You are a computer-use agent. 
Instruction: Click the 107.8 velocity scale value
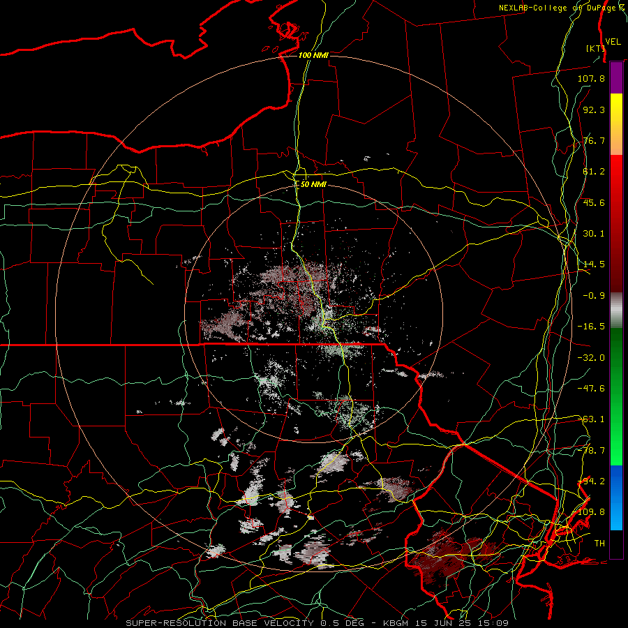[591, 78]
